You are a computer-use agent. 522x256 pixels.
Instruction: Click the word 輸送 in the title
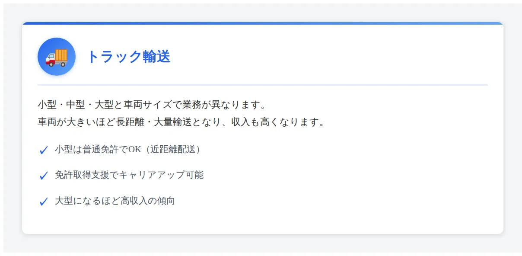(x=157, y=57)
